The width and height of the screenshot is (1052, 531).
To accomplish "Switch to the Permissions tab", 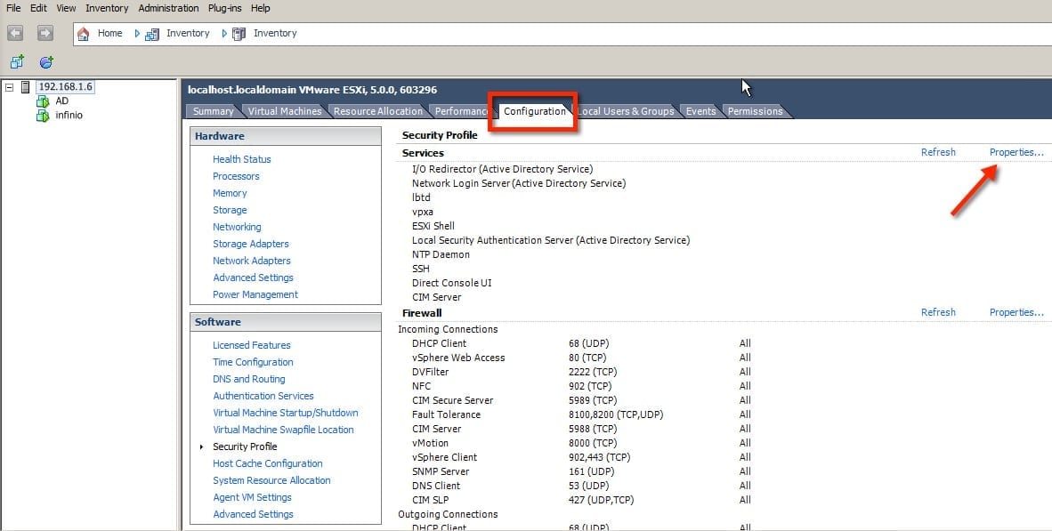I will (756, 111).
